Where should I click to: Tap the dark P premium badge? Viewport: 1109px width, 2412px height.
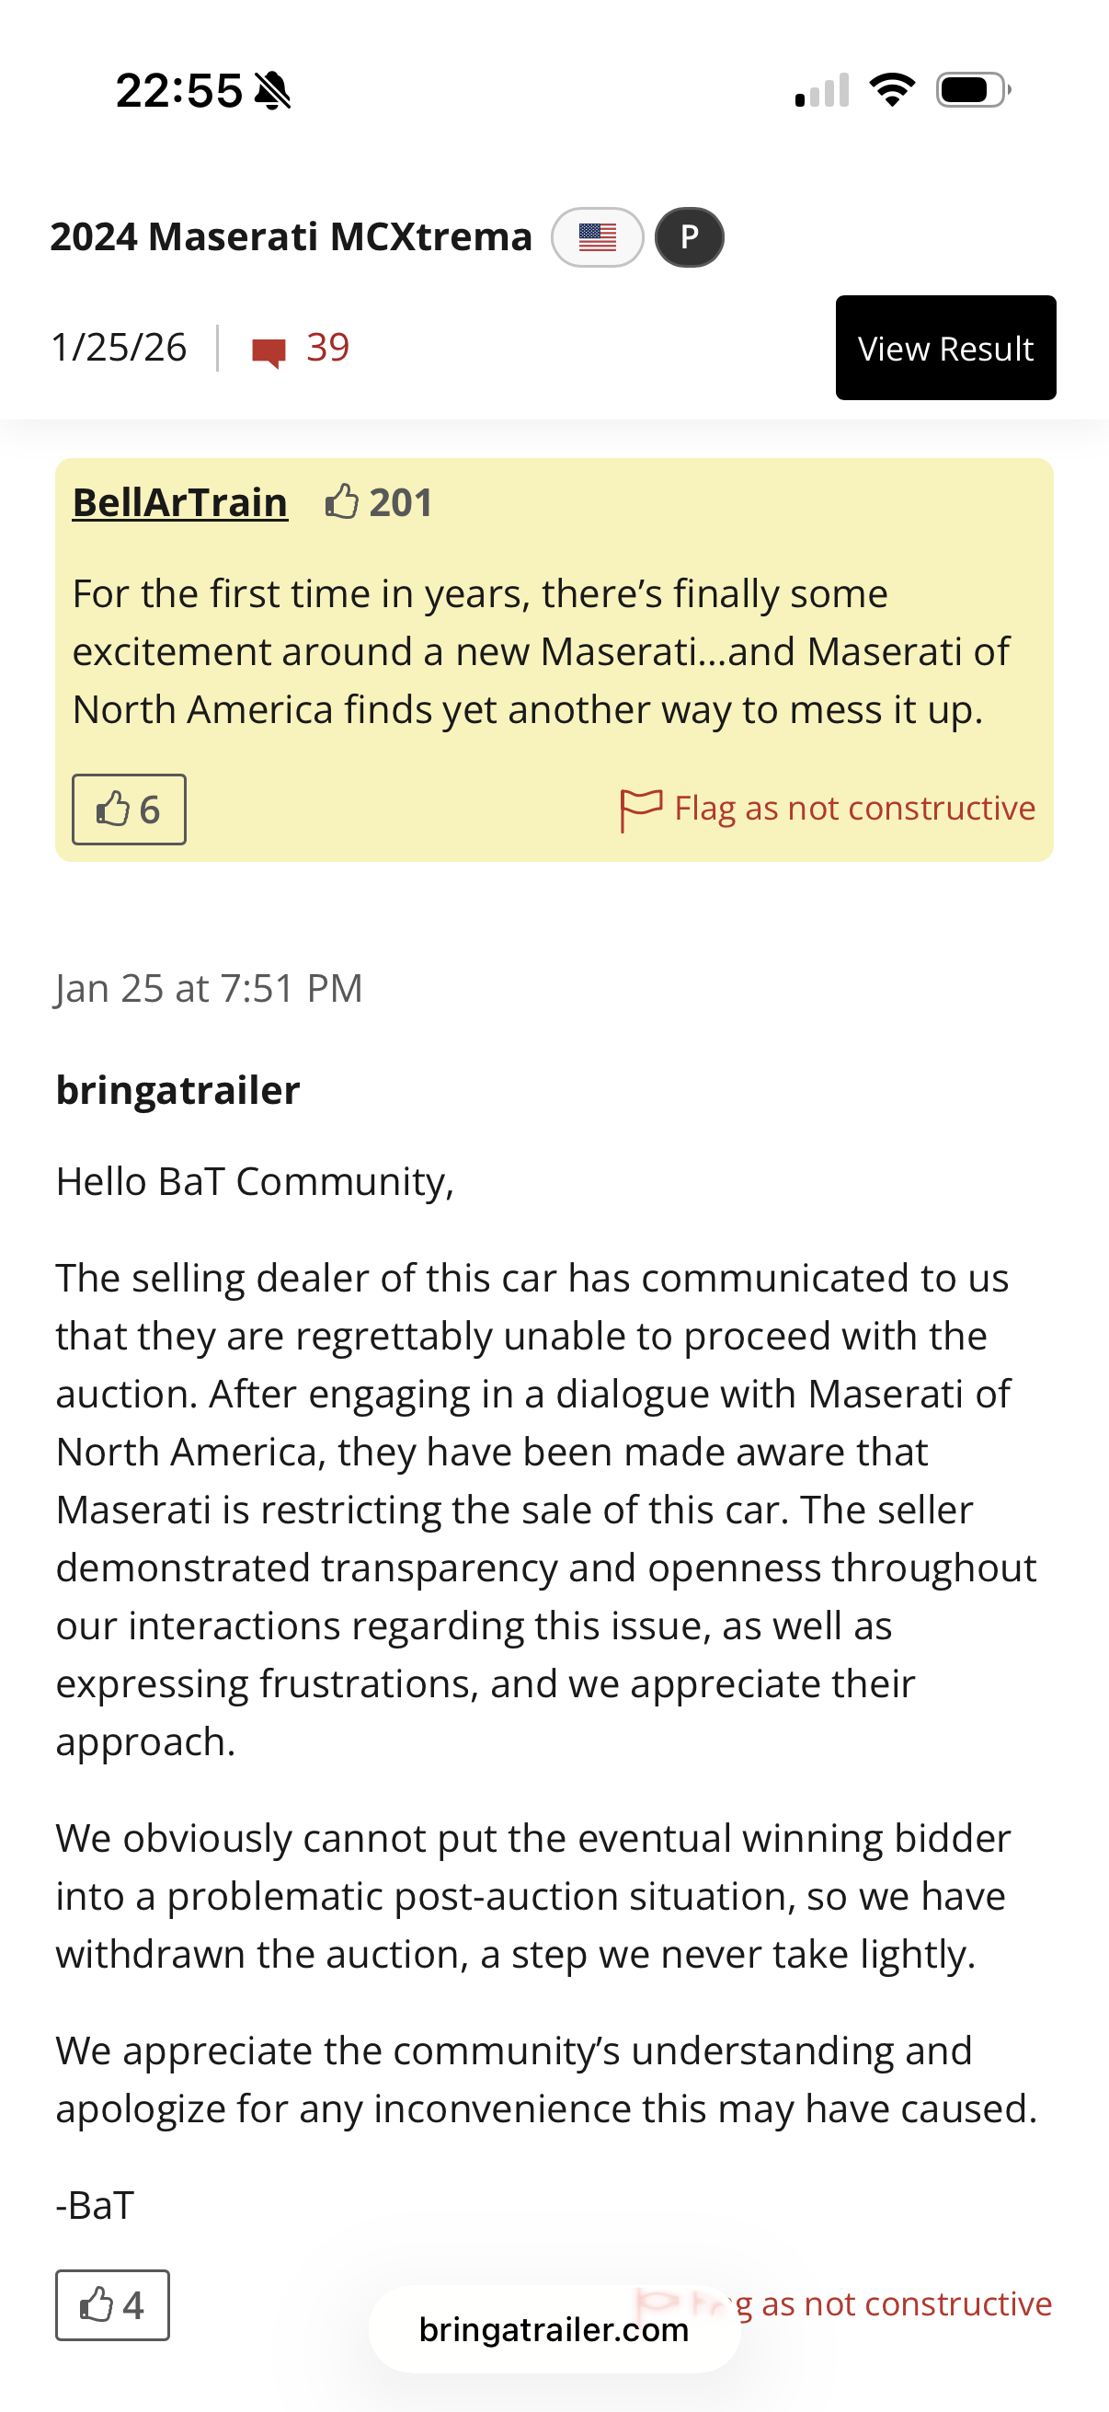[689, 237]
